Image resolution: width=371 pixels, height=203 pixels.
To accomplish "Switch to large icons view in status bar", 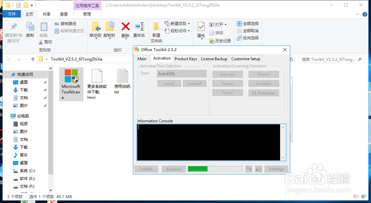I will [364, 197].
